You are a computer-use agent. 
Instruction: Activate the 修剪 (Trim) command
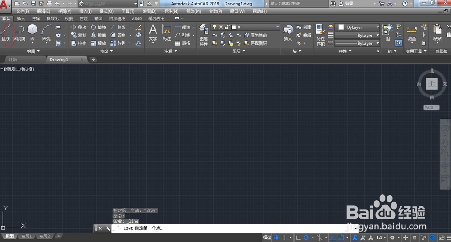[x=118, y=27]
